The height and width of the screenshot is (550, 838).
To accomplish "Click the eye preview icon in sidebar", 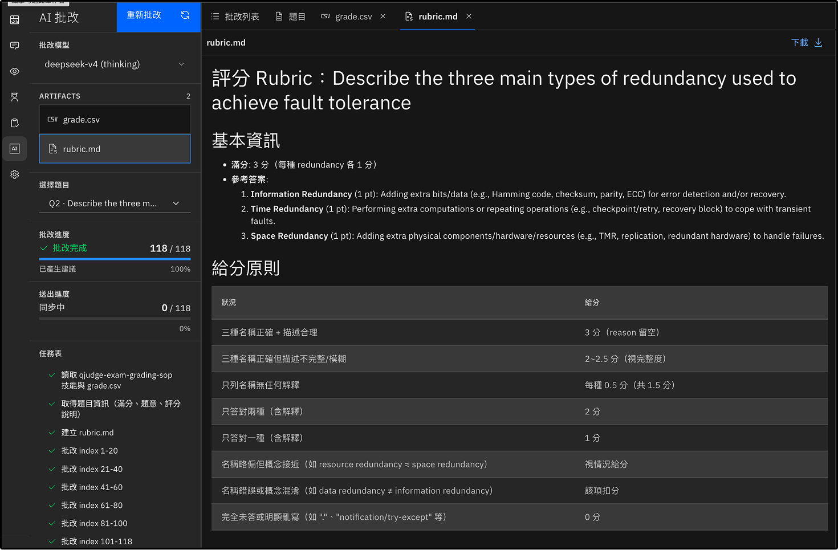I will coord(15,71).
